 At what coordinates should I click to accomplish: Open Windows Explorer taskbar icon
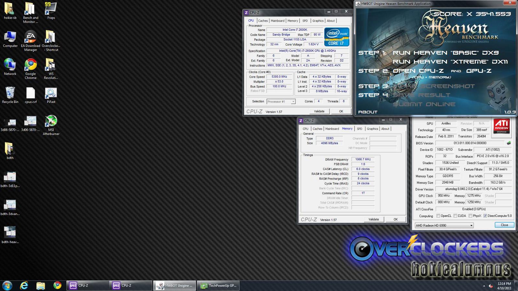click(x=41, y=285)
